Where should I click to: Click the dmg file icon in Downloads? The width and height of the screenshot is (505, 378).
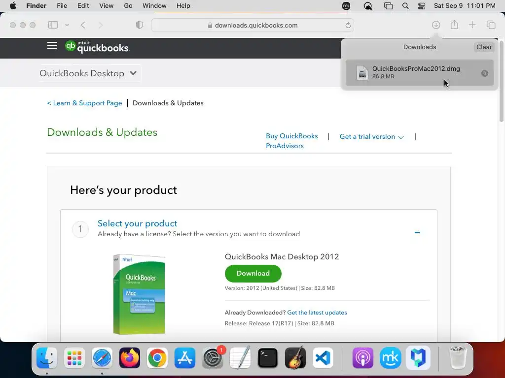click(x=362, y=72)
